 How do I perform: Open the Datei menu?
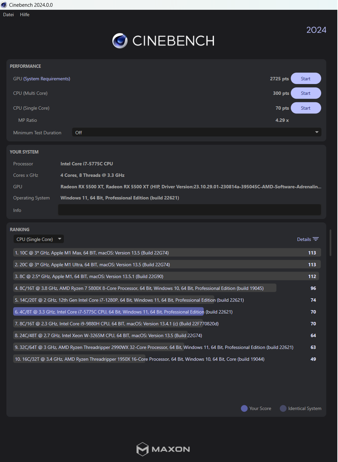click(8, 15)
